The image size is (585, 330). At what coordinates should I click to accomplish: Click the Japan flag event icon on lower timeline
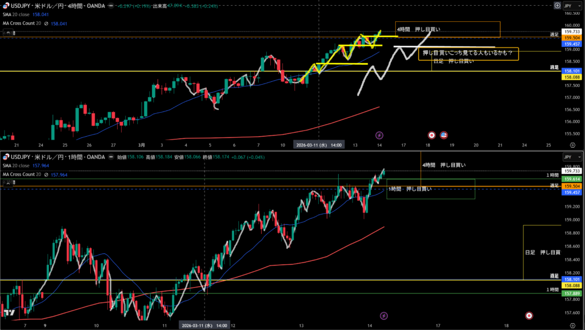point(529,315)
